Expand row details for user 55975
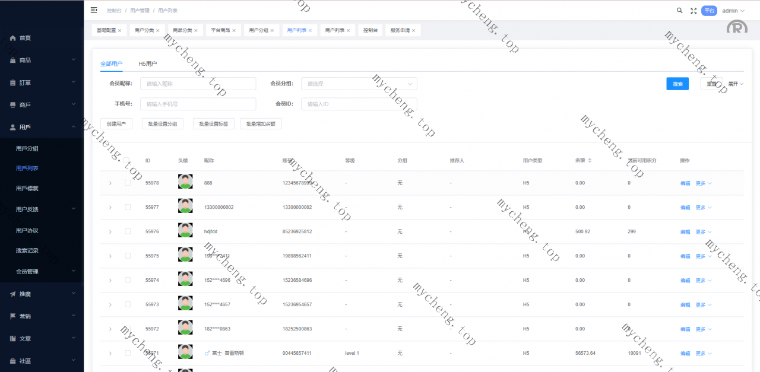Viewport: 760px width, 372px height. click(110, 256)
